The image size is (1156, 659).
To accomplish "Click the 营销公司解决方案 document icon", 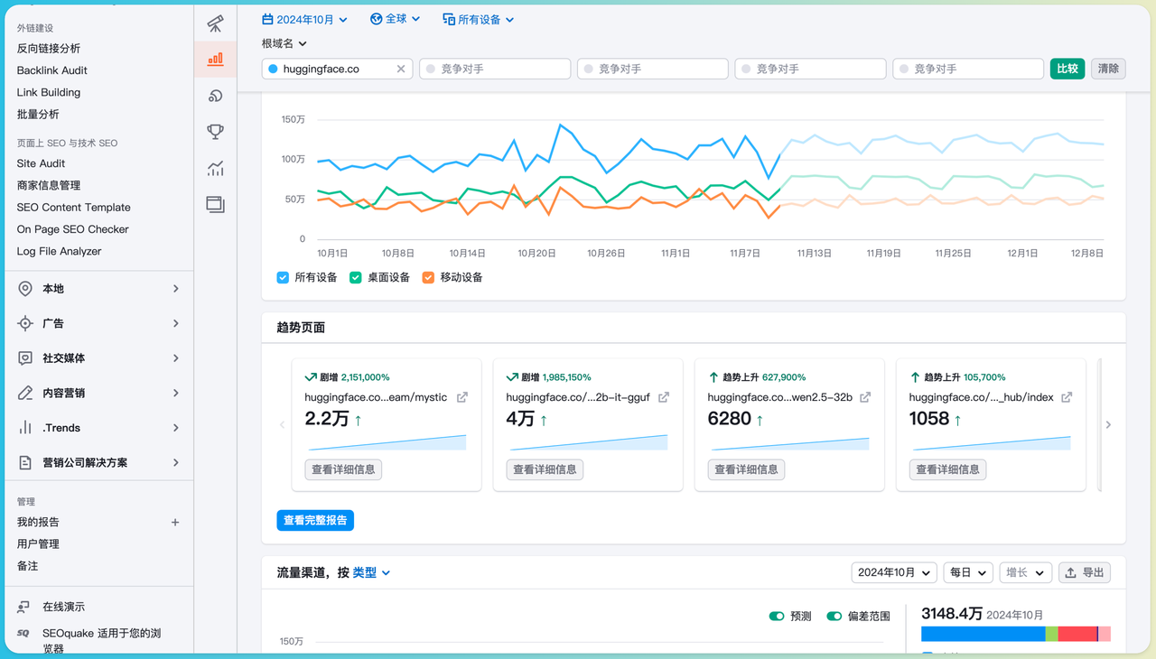I will (x=25, y=462).
